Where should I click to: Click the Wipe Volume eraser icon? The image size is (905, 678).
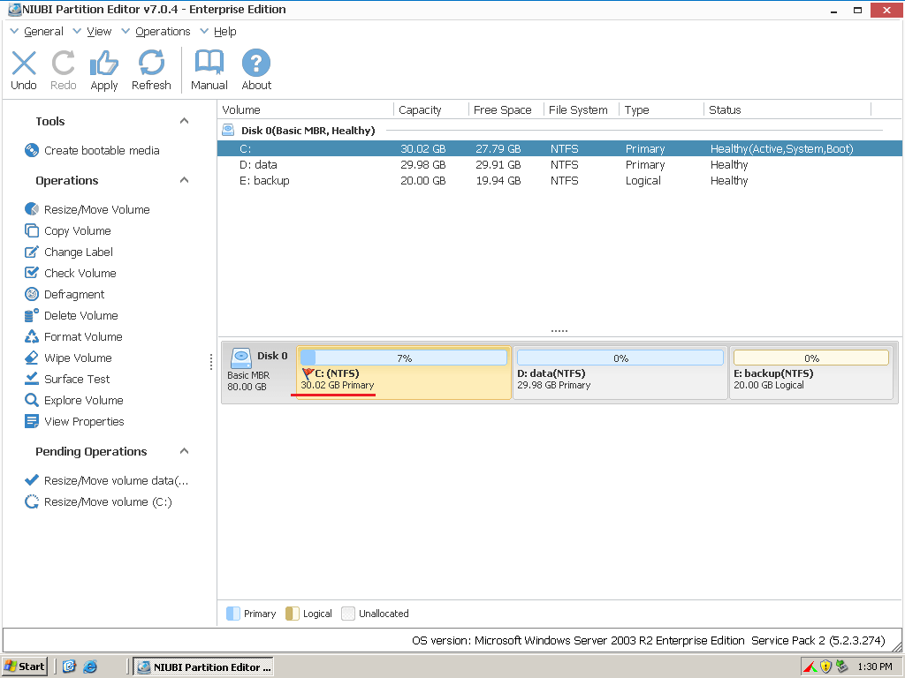pos(32,358)
